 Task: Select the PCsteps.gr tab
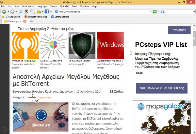[15, 21]
